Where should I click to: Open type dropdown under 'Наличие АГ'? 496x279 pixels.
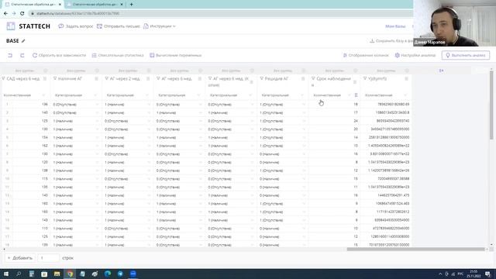pyautogui.click(x=95, y=95)
